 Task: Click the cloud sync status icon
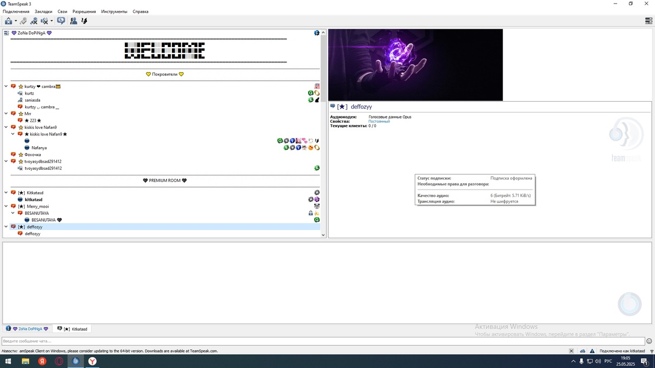pyautogui.click(x=582, y=351)
